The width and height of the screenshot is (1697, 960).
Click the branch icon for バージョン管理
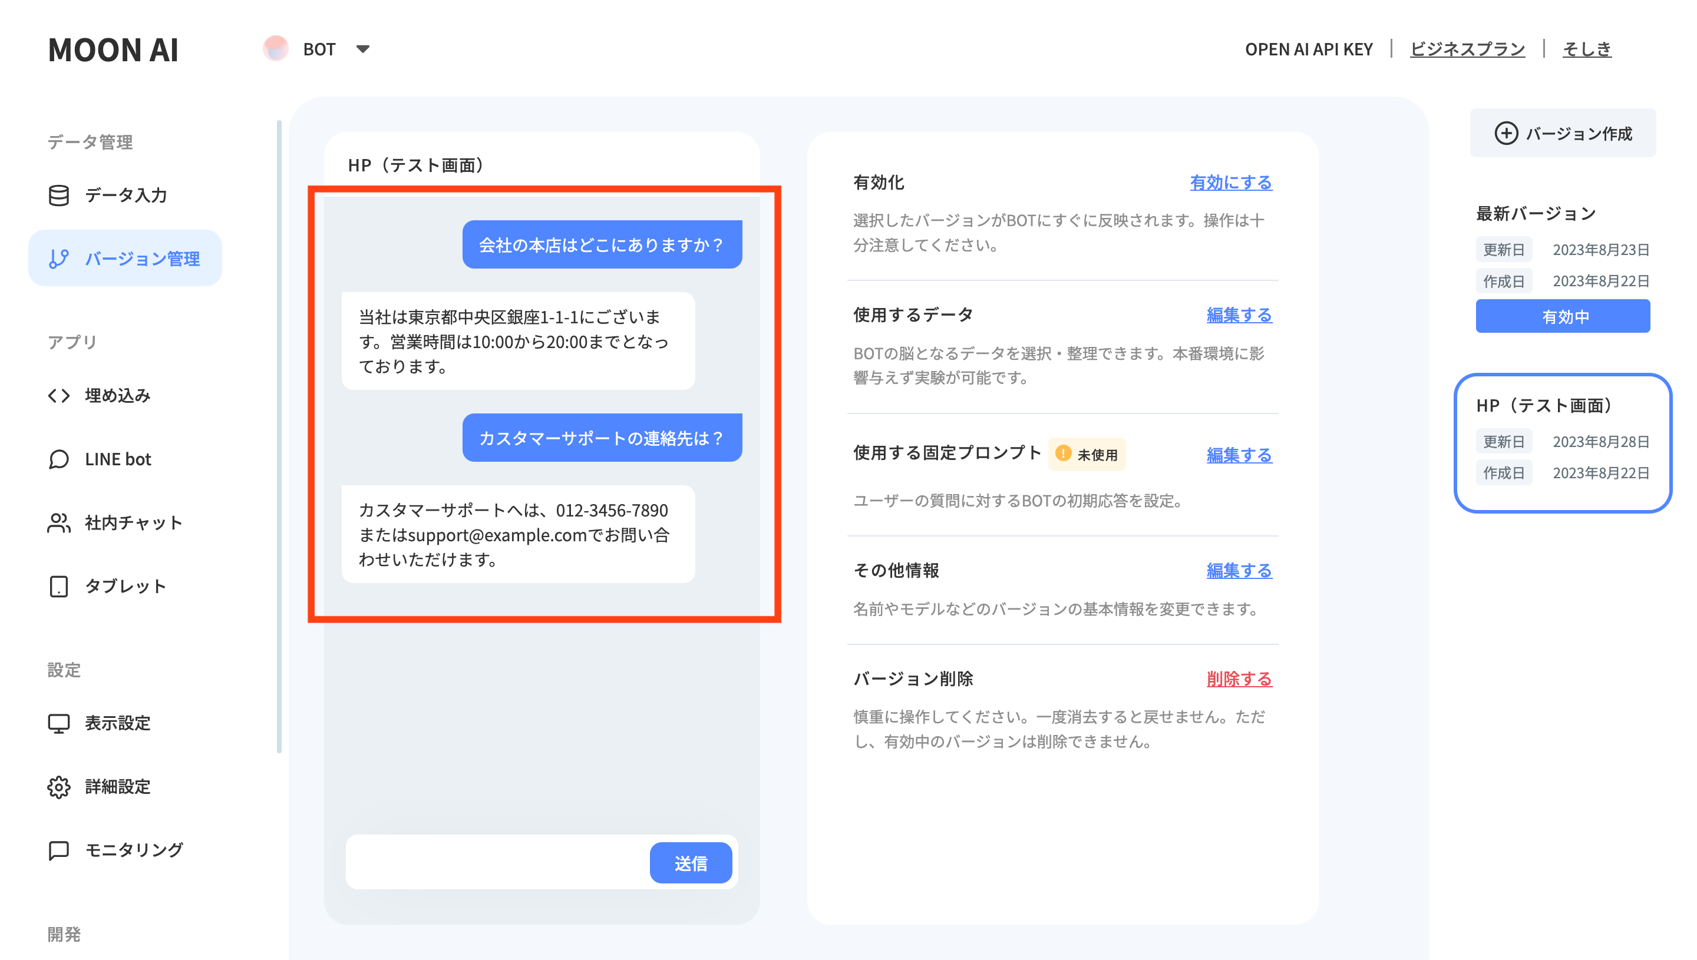pos(59,259)
